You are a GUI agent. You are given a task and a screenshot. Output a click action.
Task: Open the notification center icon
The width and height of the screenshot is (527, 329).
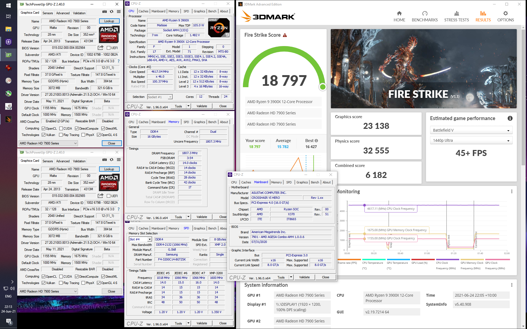(x=9, y=322)
